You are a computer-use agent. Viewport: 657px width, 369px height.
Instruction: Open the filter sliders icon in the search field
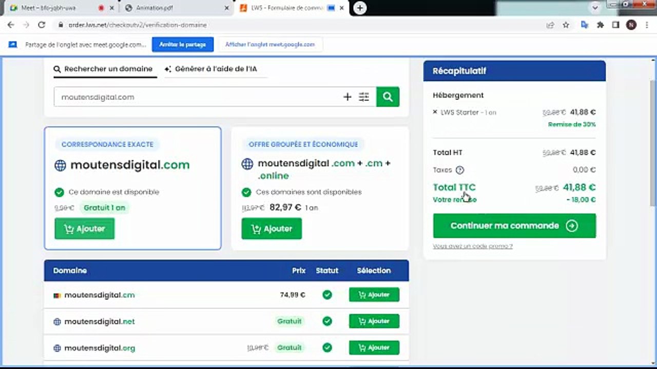click(x=364, y=97)
